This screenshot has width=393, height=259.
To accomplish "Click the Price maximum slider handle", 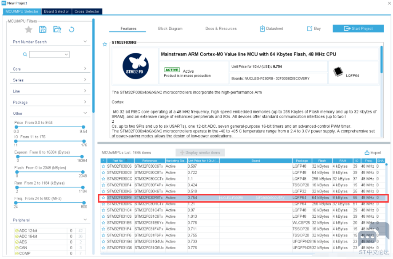I will coord(83,127).
